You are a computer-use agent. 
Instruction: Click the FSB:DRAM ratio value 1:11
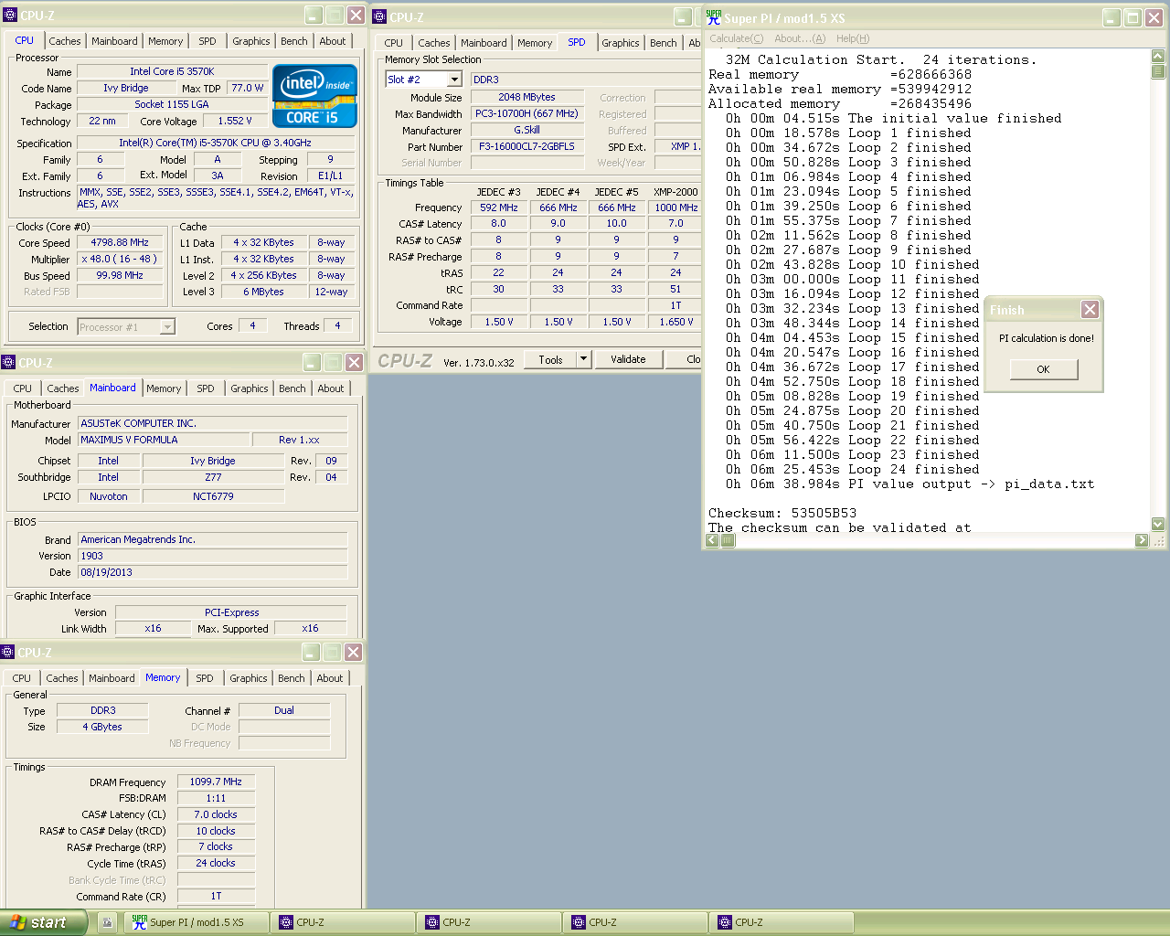click(x=216, y=798)
